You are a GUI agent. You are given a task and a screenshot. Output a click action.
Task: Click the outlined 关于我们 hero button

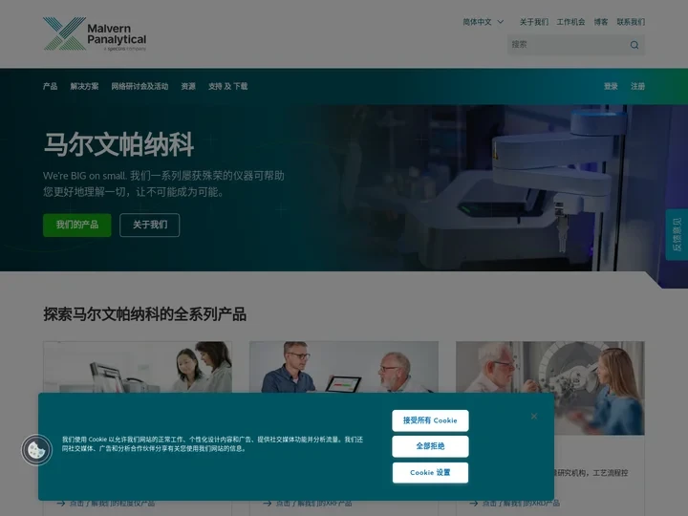tap(150, 225)
